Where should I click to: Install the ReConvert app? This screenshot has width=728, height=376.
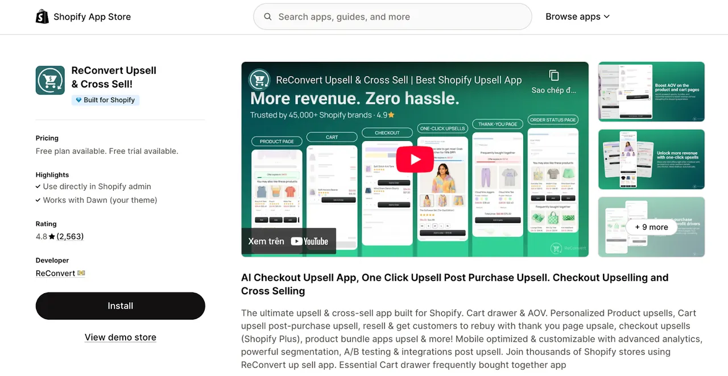(x=121, y=306)
